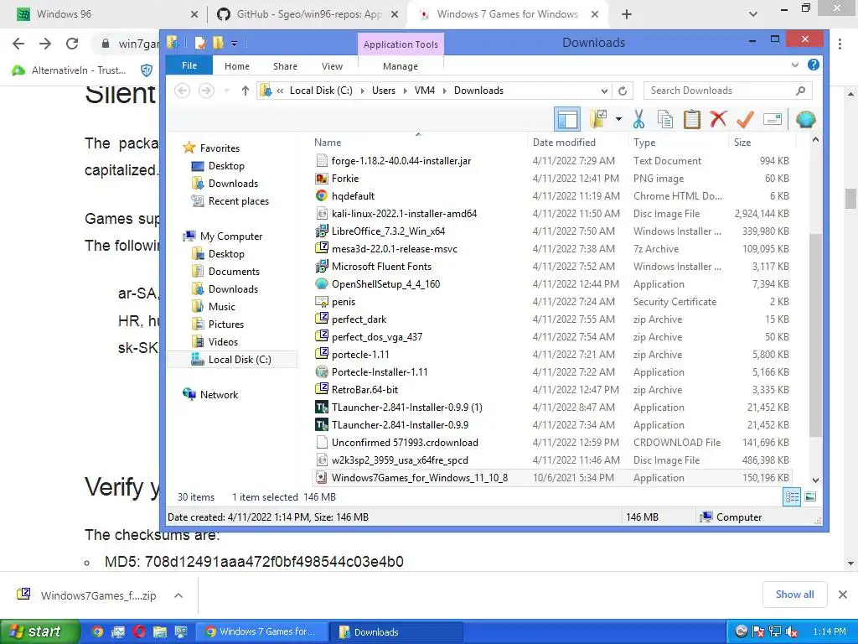Sort files by Size column header
The height and width of the screenshot is (644, 858).
[x=742, y=143]
